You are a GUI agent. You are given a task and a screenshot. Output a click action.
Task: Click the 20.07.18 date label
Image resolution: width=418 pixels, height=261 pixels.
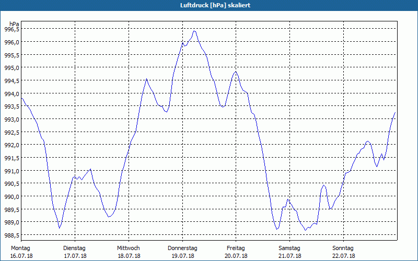pos(237,256)
